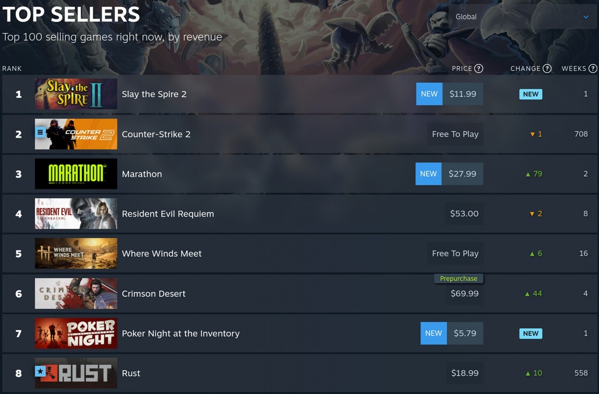
Task: Click the $53.00 price for Resident Evil Requiem
Action: click(464, 213)
